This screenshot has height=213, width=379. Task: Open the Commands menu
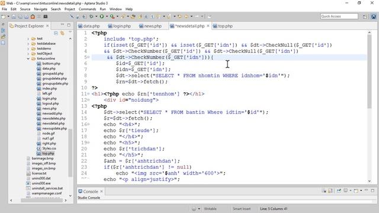click(87, 9)
